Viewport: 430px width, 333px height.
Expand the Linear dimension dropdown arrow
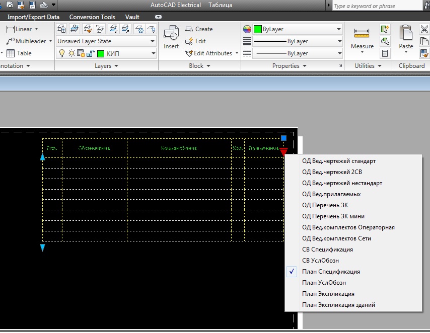tap(36, 29)
